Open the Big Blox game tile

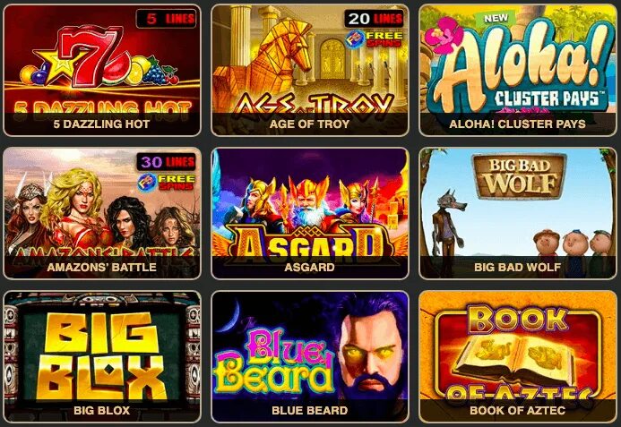click(x=102, y=356)
